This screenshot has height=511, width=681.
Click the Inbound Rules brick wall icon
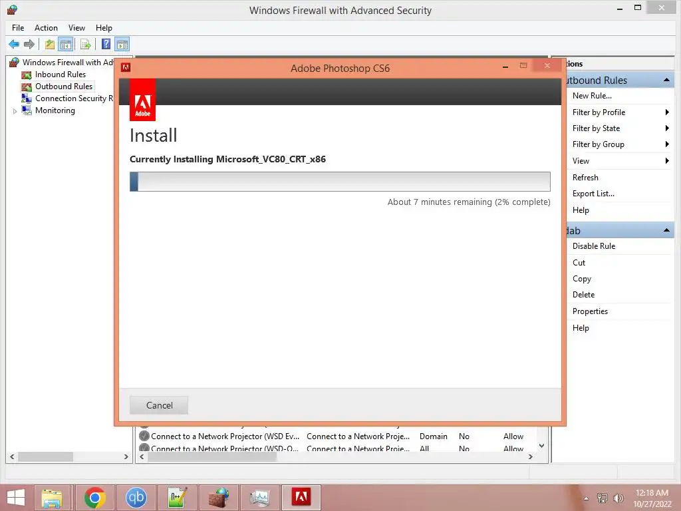pyautogui.click(x=27, y=75)
